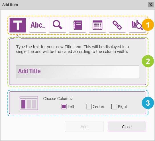
Task: Click the Close button
Action: [x=127, y=126]
